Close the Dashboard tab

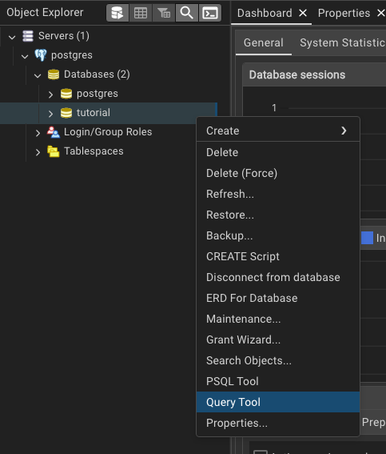(303, 13)
